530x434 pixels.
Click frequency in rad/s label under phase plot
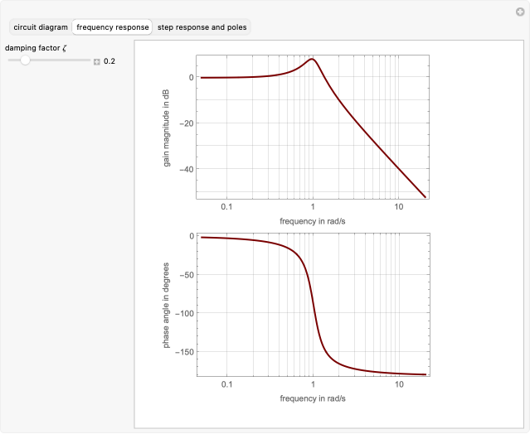coord(313,398)
